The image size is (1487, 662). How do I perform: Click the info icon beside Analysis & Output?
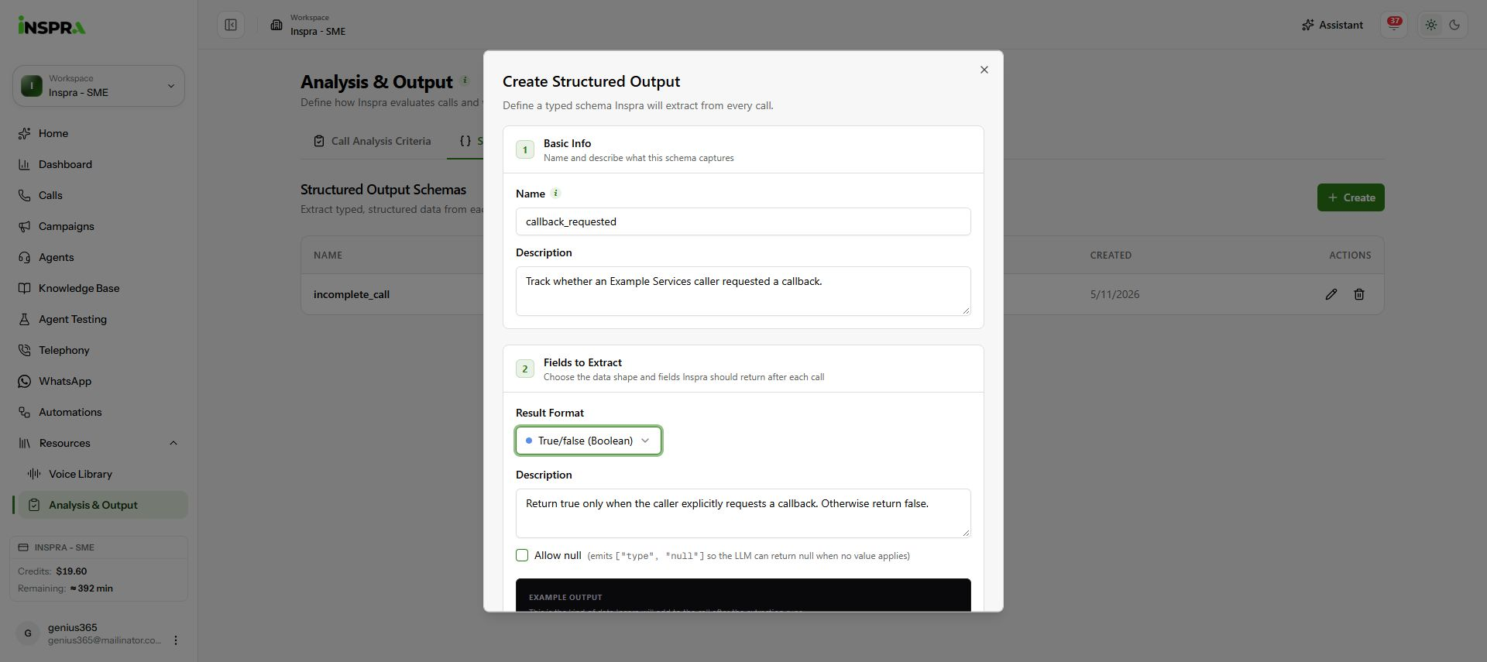click(x=465, y=80)
